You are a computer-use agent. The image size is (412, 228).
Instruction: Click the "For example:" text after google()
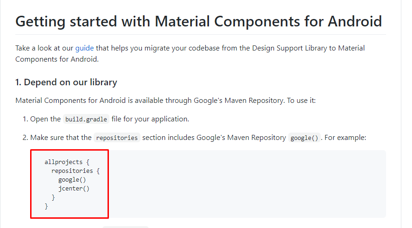(345, 137)
